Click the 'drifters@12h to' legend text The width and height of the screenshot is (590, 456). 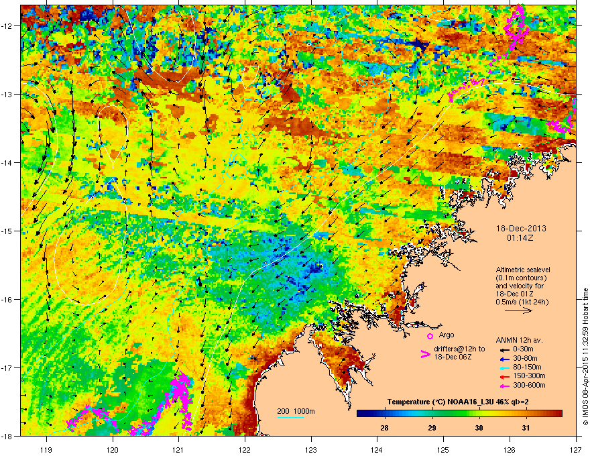(x=459, y=349)
